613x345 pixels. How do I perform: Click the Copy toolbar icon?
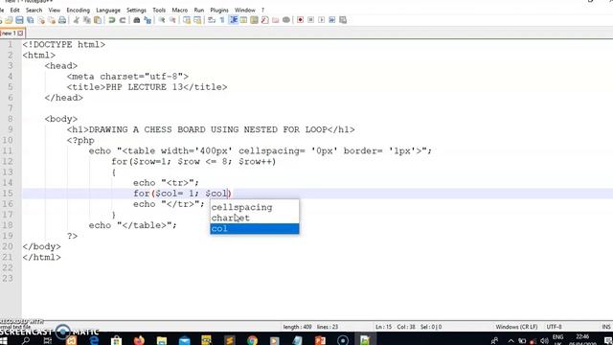tap(87, 20)
